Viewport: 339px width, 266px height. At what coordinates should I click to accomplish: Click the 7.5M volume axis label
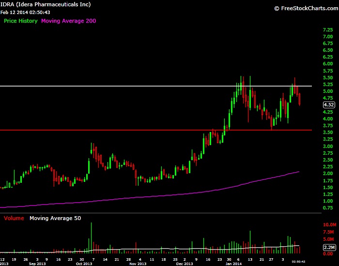328,232
